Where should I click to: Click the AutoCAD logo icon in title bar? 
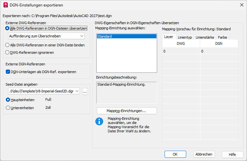point(5,5)
